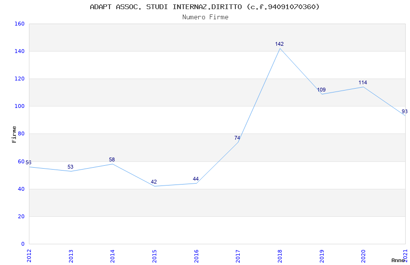Click the chart title ADAPT ASSOC. STUDI INTERNAZ.DIRITTO
The width and height of the screenshot is (410, 265).
[166, 7]
